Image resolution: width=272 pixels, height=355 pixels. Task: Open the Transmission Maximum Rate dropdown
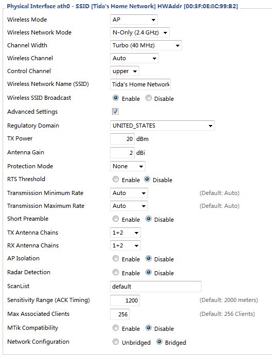129,206
